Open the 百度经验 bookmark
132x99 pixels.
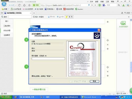pos(50,9)
